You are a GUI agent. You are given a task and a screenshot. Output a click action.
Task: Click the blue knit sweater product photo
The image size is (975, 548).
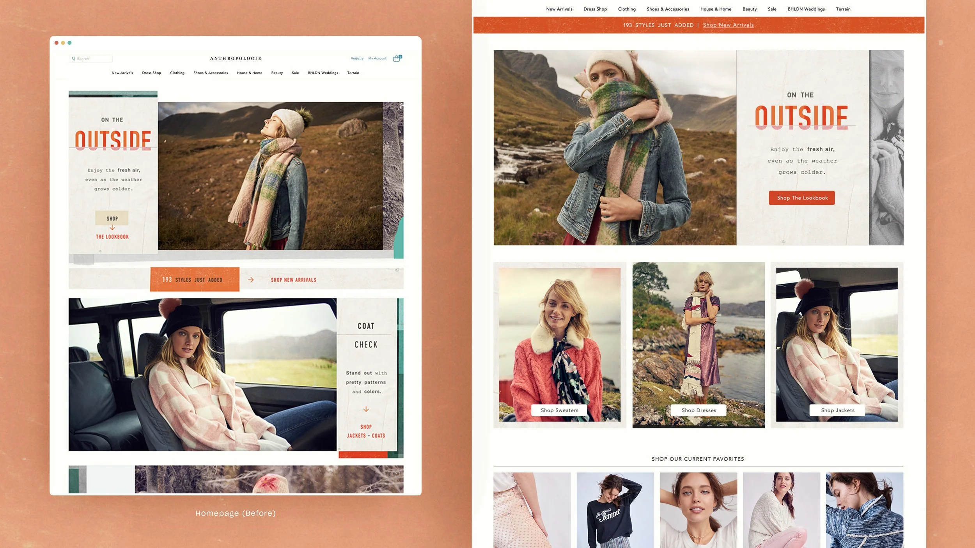click(x=864, y=510)
